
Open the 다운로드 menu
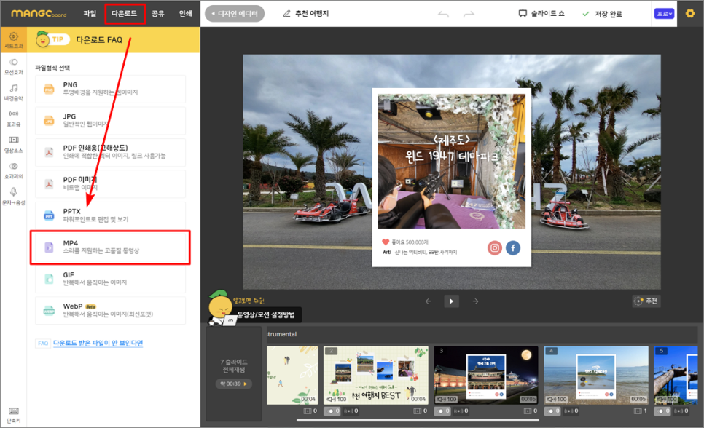coord(125,13)
